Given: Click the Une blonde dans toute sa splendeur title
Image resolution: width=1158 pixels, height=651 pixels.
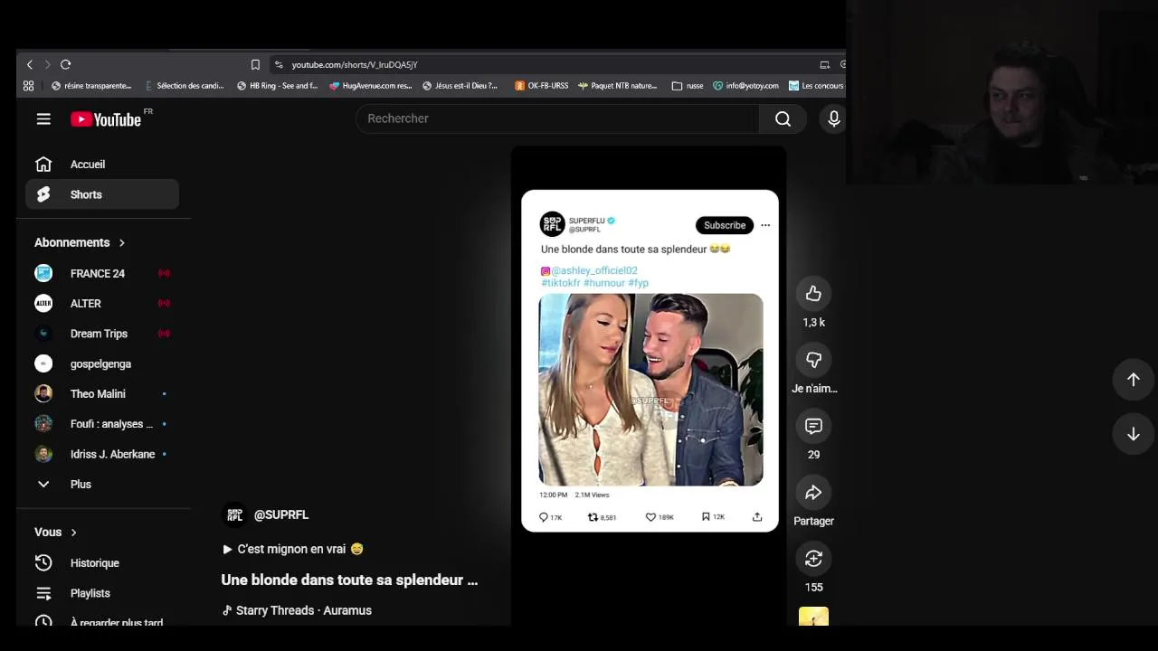Looking at the screenshot, I should [349, 580].
